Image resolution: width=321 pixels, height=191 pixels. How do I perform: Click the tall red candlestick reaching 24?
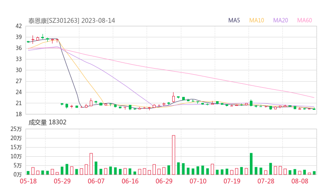point(174,97)
